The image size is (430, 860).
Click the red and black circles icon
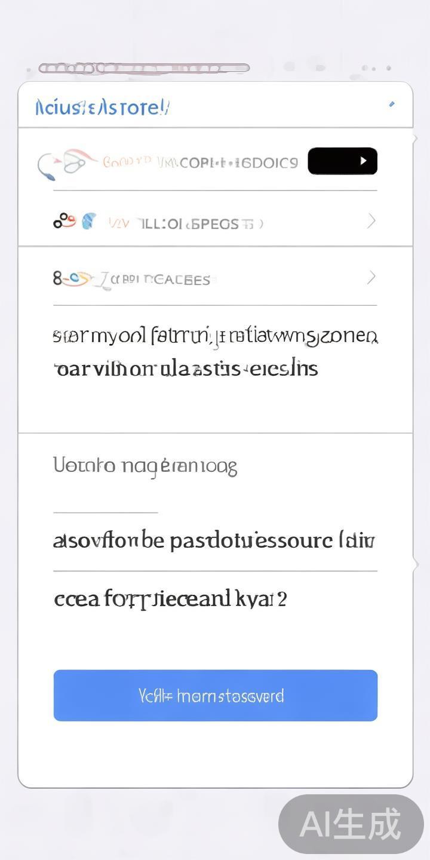(x=64, y=222)
